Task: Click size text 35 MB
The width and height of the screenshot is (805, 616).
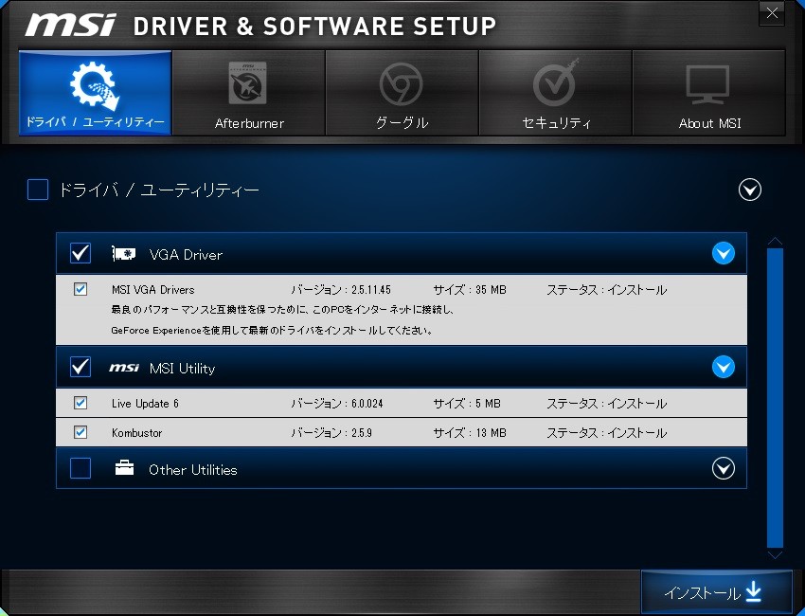Action: 491,290
